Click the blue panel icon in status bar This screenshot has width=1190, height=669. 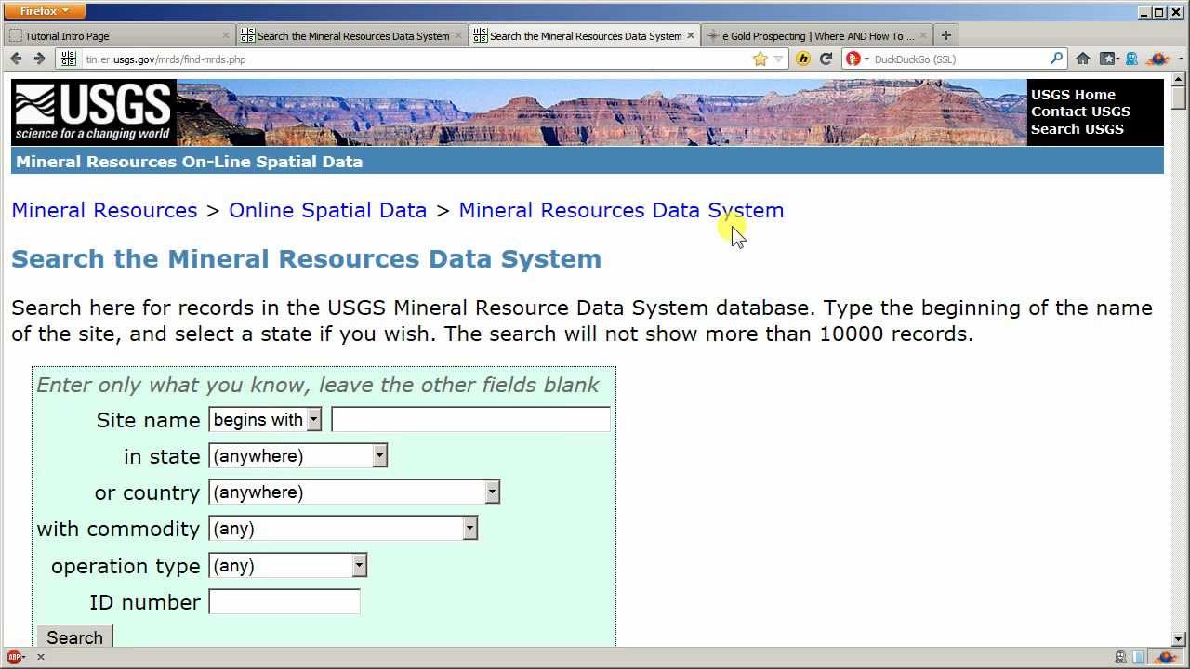click(1139, 657)
